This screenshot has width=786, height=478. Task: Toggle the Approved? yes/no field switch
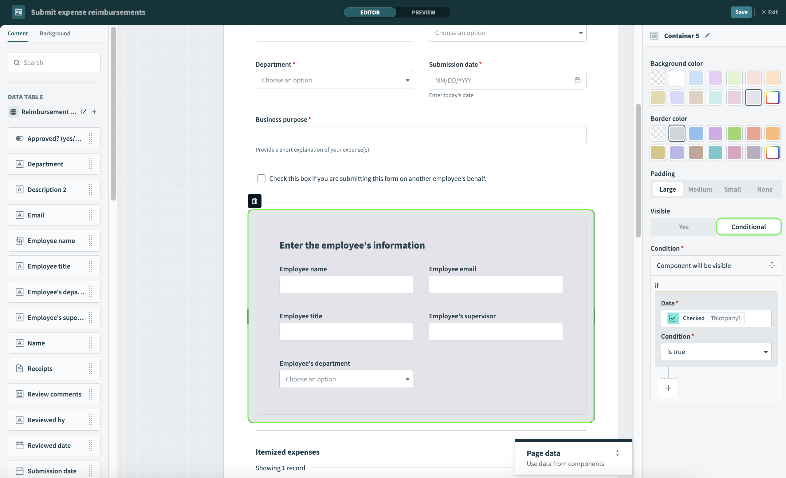(19, 138)
